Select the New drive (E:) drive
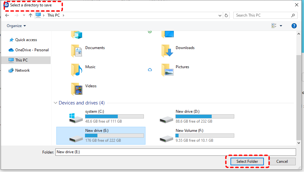This screenshot has width=304, height=172. pos(101,136)
